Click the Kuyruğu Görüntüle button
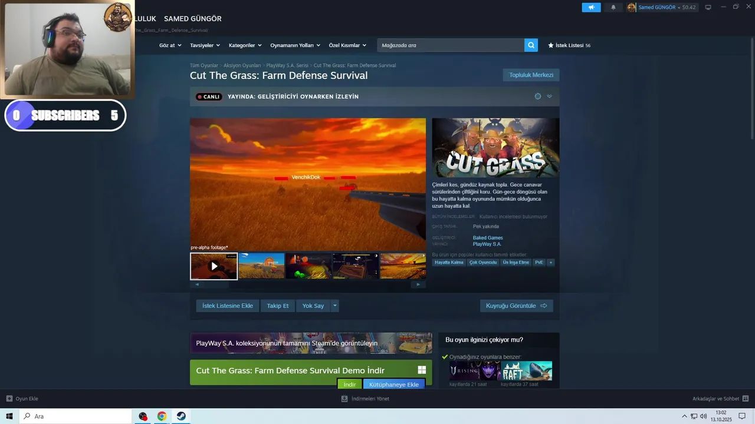The width and height of the screenshot is (755, 424). 517,306
